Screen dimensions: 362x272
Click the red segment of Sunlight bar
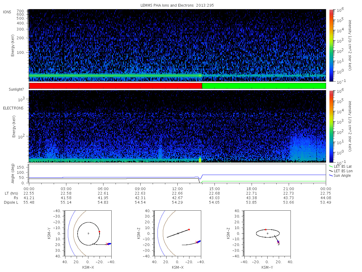tap(116, 86)
